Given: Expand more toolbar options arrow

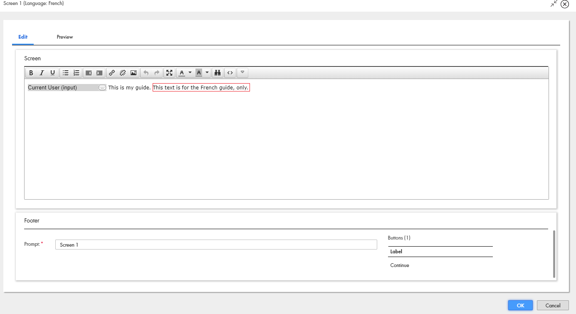Looking at the screenshot, I should click(242, 73).
